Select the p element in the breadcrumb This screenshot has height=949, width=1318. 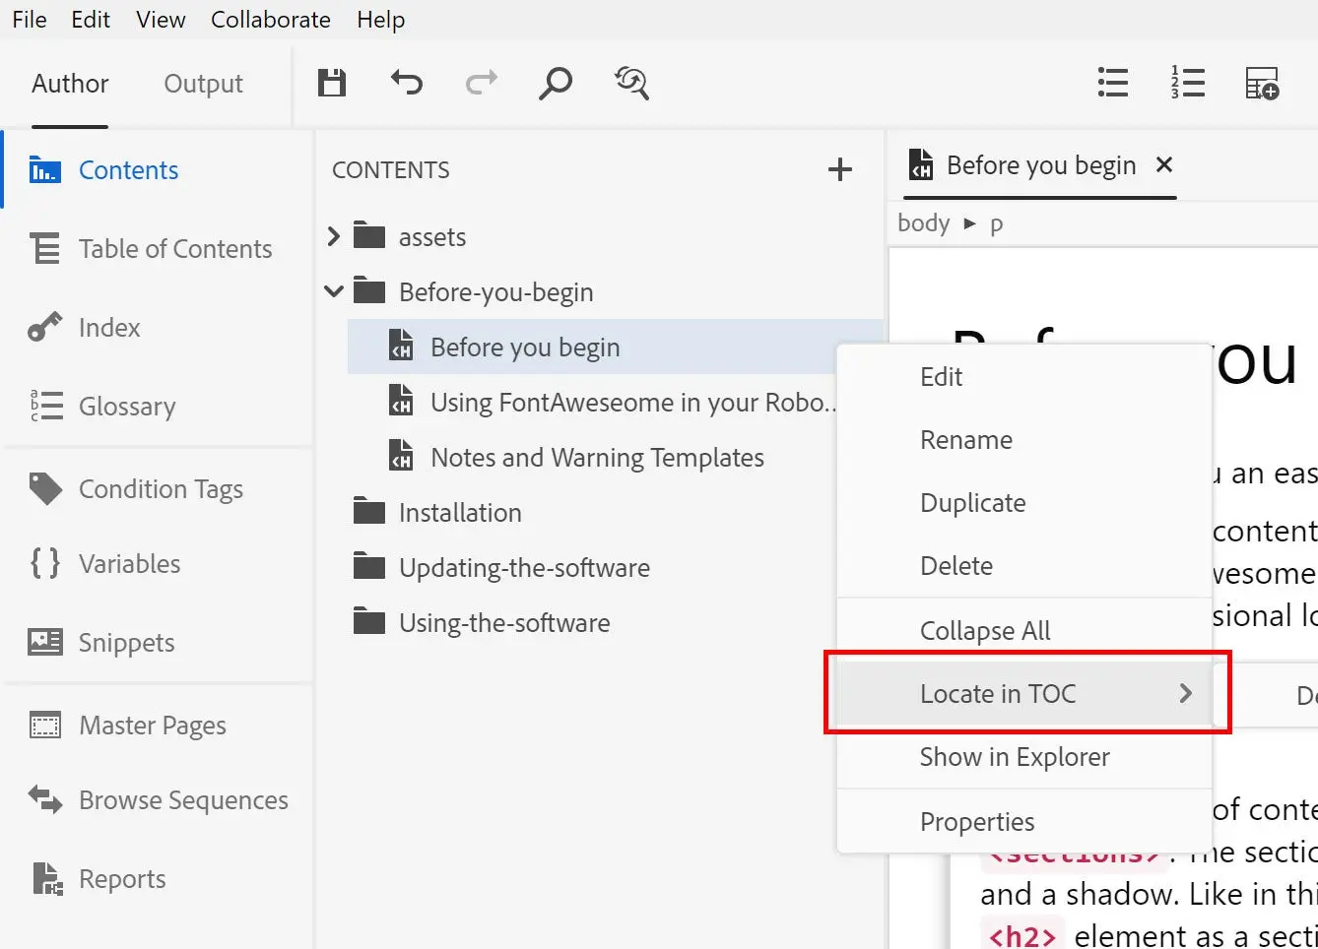(997, 223)
